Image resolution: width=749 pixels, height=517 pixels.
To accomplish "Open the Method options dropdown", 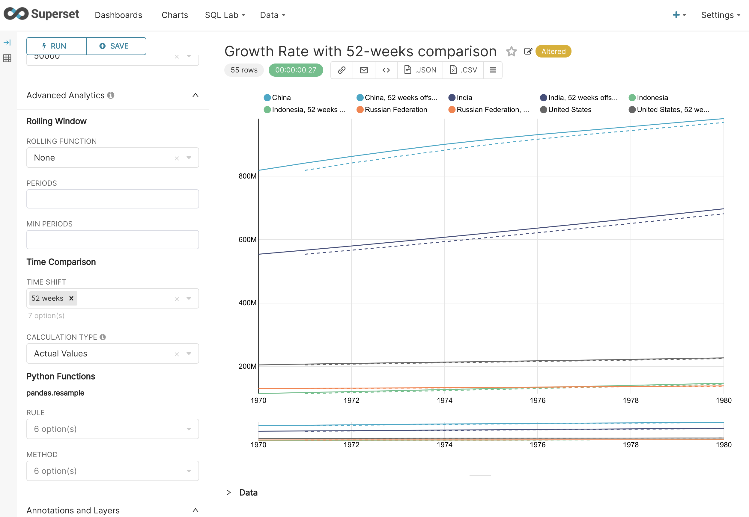I will [112, 471].
